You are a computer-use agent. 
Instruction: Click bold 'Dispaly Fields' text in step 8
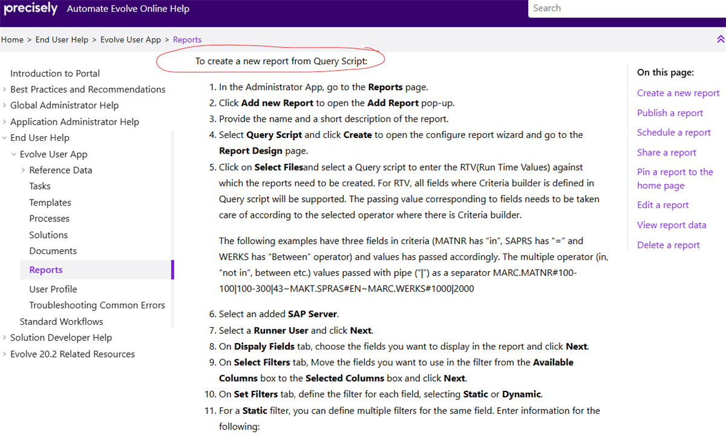click(264, 347)
